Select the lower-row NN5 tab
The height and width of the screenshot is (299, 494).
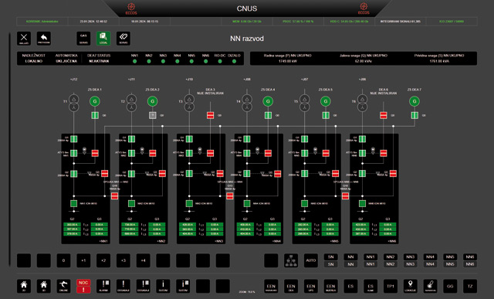click(450, 264)
